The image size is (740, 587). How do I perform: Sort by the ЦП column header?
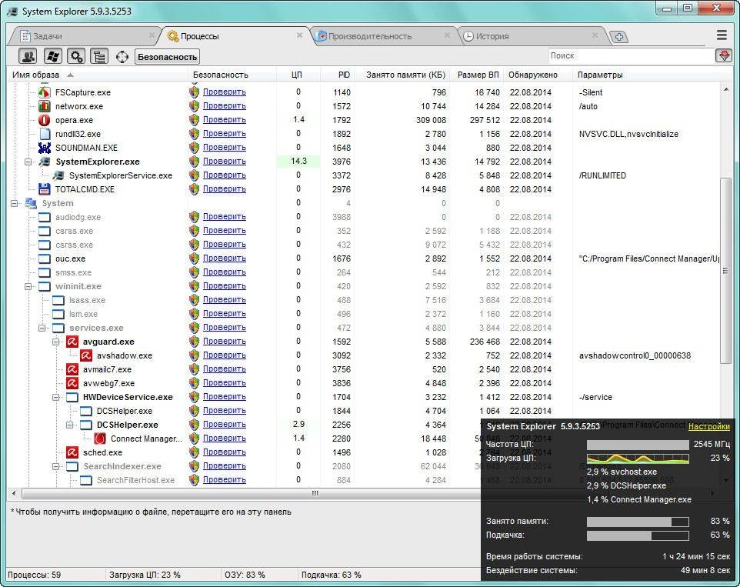298,75
